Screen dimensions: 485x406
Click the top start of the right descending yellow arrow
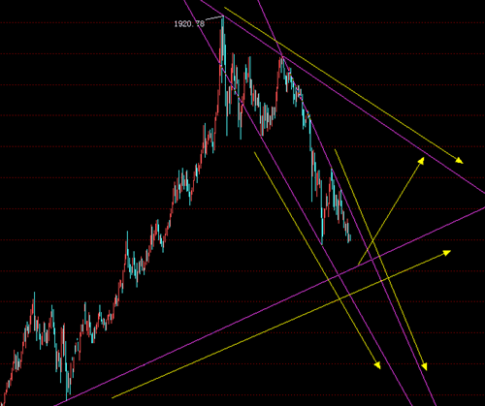point(335,149)
